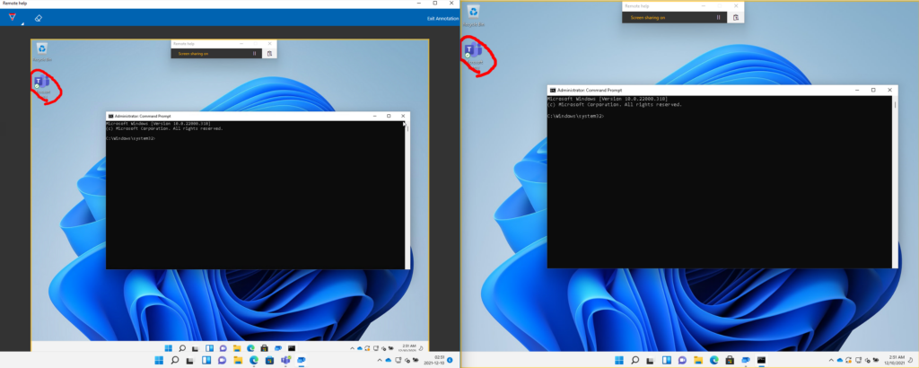Screen dimensions: 919x368
Task: Open the 2021-12-10 clock on helper's taskbar
Action: point(433,360)
